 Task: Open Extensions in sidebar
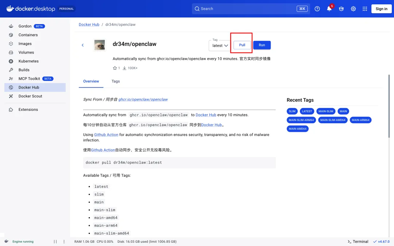coord(35,109)
